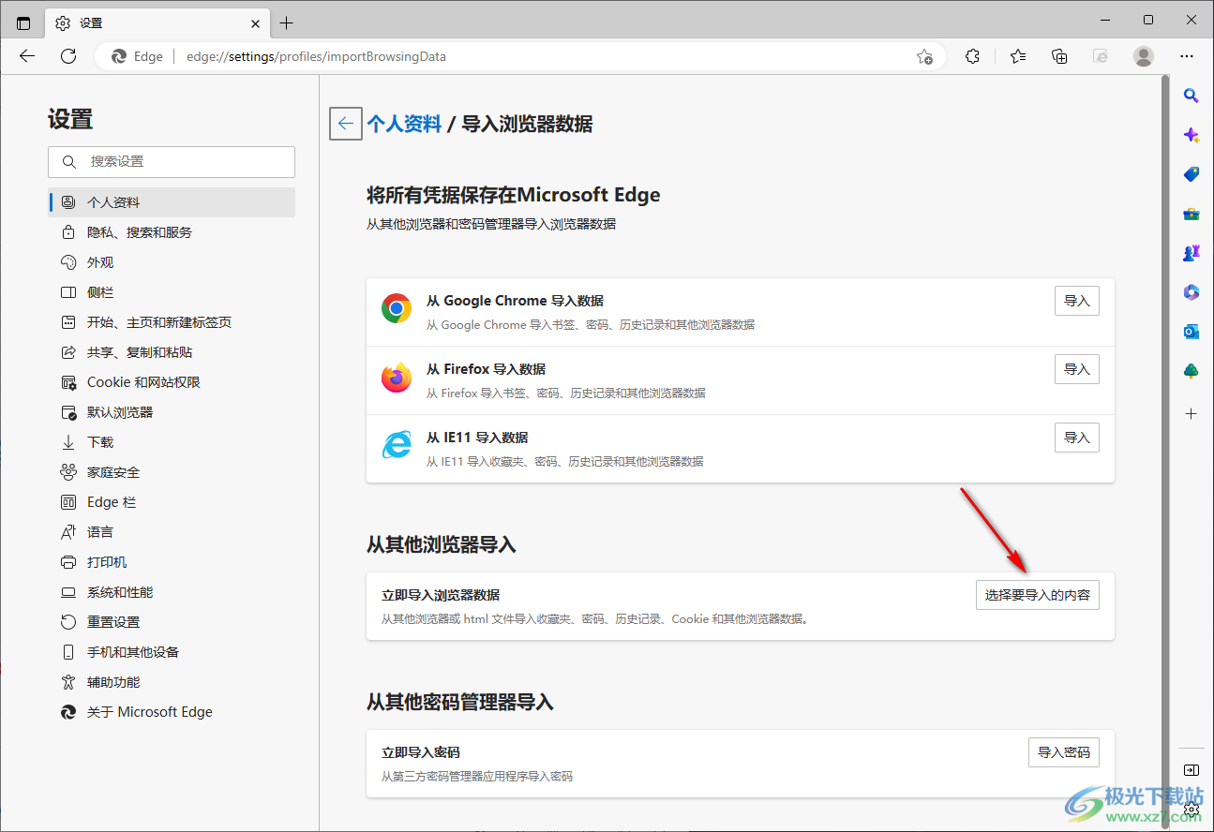Click the IE mode icon in toolbar

(1102, 56)
